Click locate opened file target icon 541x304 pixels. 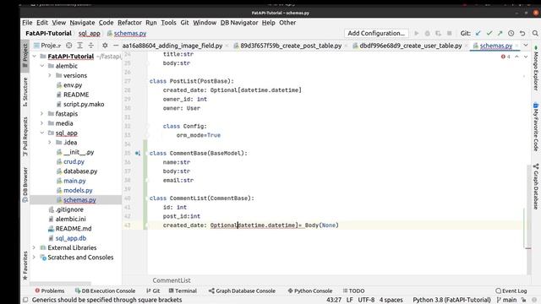click(x=69, y=46)
